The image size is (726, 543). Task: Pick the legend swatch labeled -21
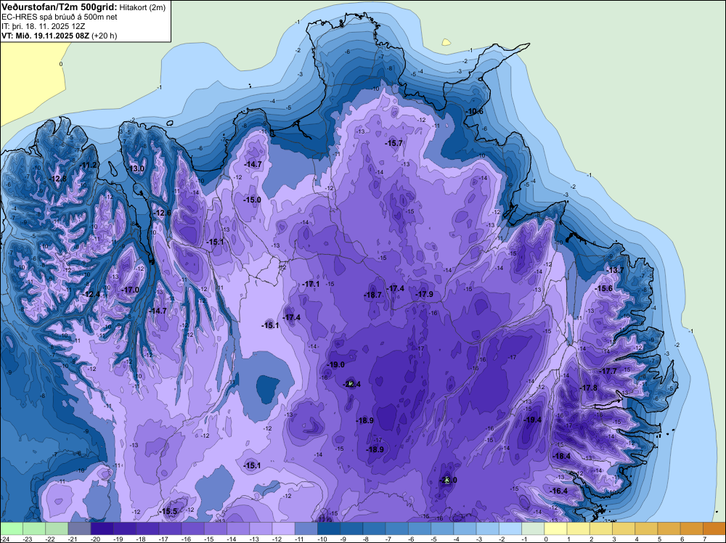click(79, 528)
